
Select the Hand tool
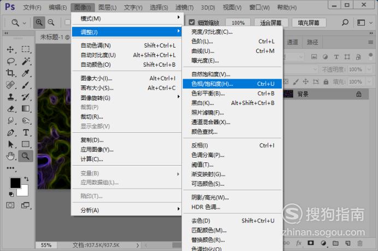(x=10, y=156)
